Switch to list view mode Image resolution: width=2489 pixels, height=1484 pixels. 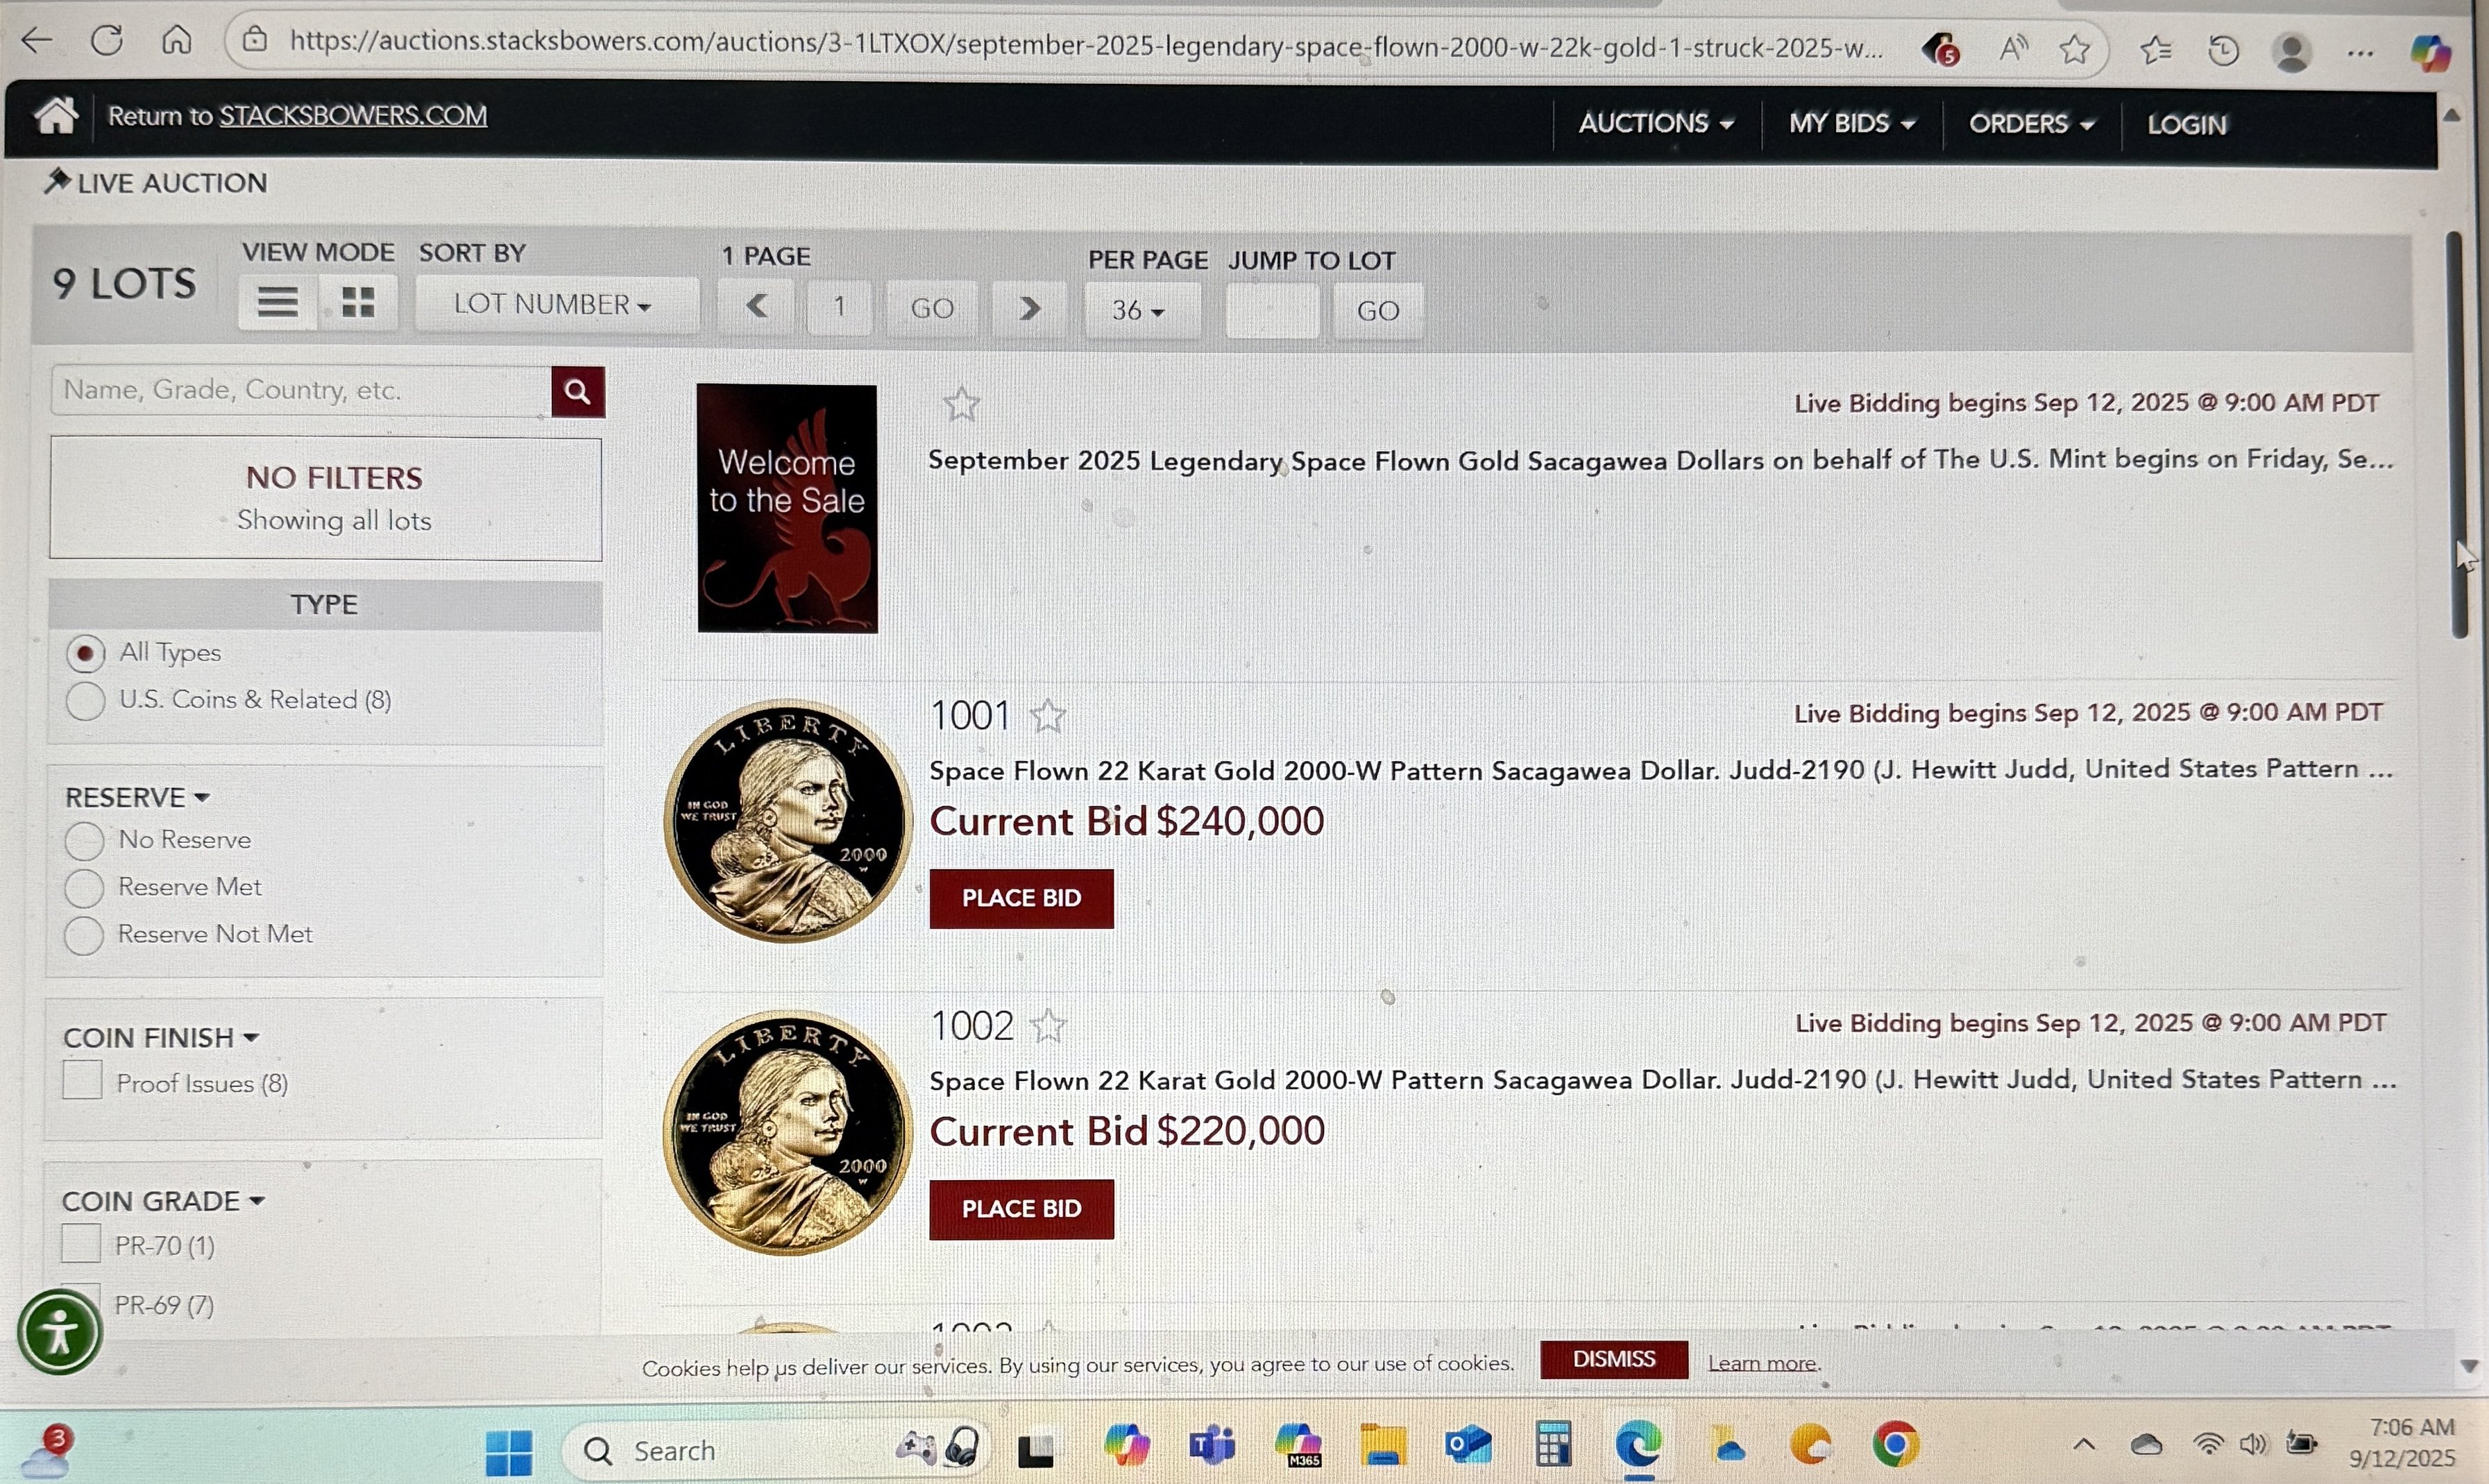[277, 301]
